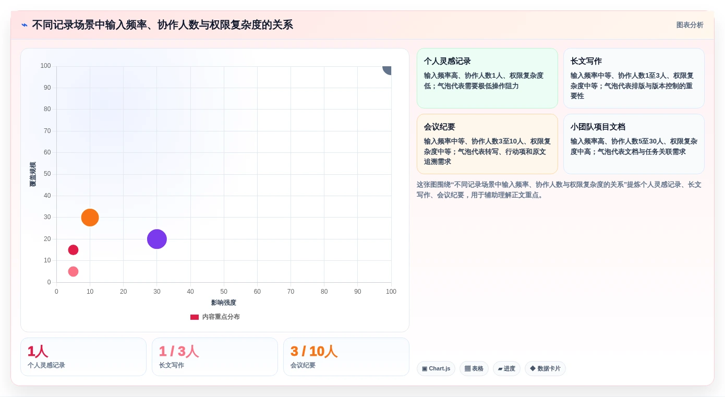This screenshot has height=397, width=725.
Task: Click the 图表分析 label in header
Action: [x=690, y=25]
